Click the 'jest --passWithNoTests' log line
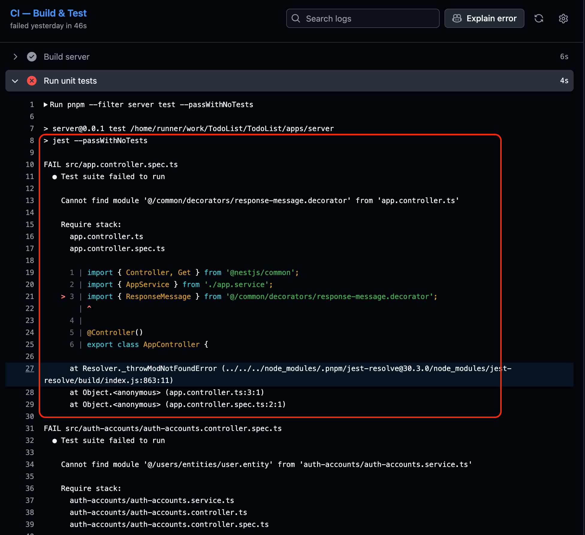Screen dimensions: 585x535 coord(96,141)
